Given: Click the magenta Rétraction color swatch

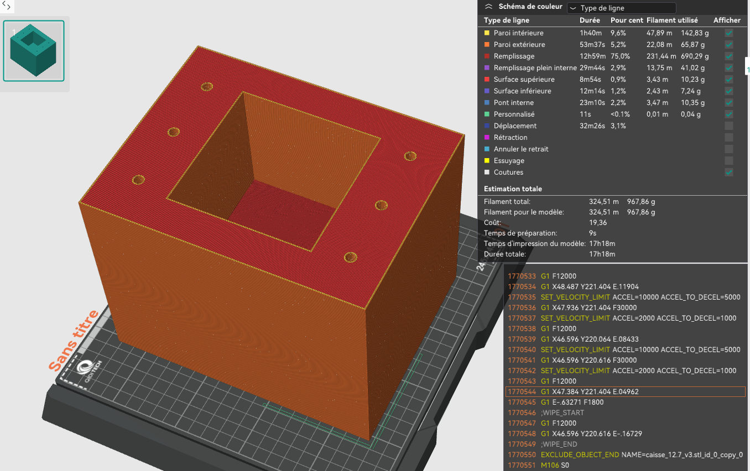Looking at the screenshot, I should 487,138.
